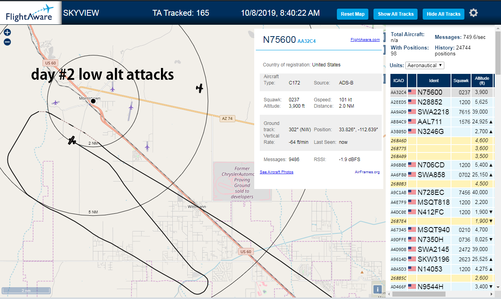Click the US flag beside SWA2218
This screenshot has width=501, height=299.
412,112
